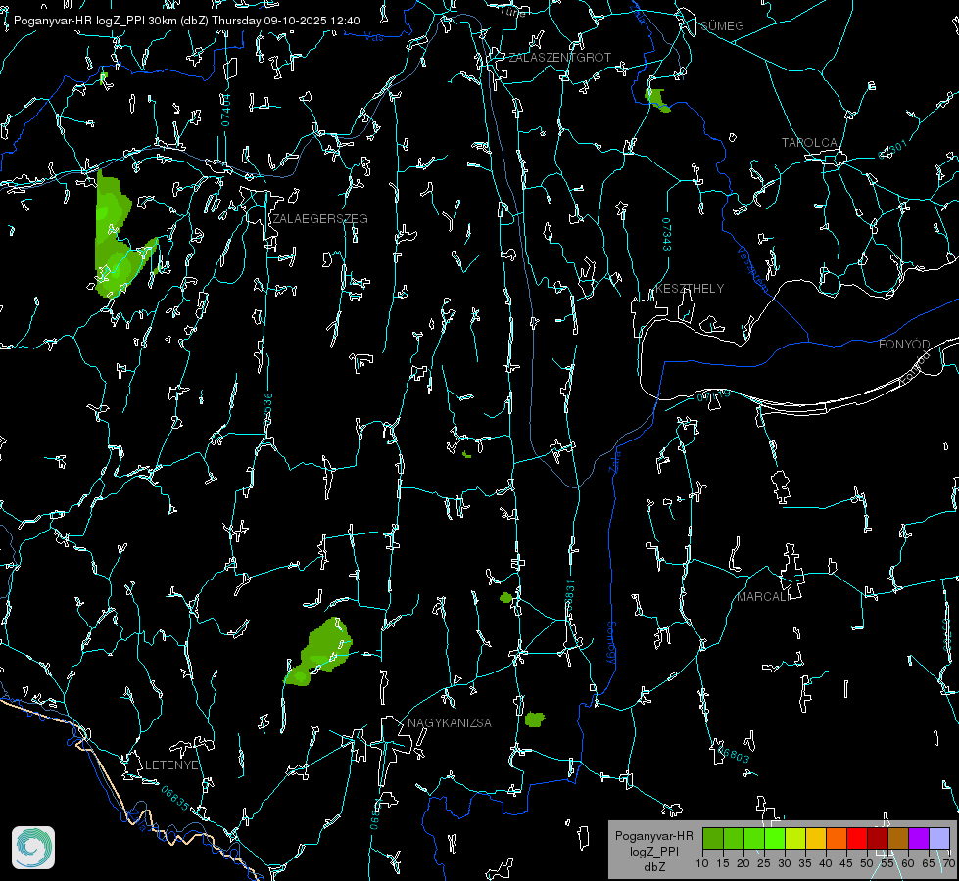Click the FONYÓD city label
Image resolution: width=959 pixels, height=881 pixels.
click(904, 345)
